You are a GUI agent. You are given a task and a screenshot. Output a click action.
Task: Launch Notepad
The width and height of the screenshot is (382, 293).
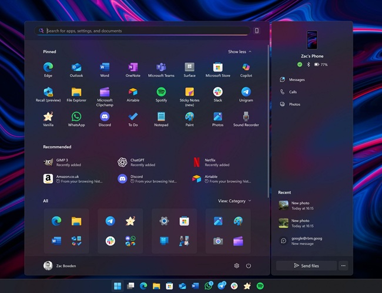tap(161, 119)
